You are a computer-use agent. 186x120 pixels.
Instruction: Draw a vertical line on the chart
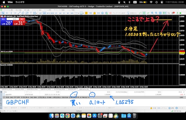pos(11,13)
